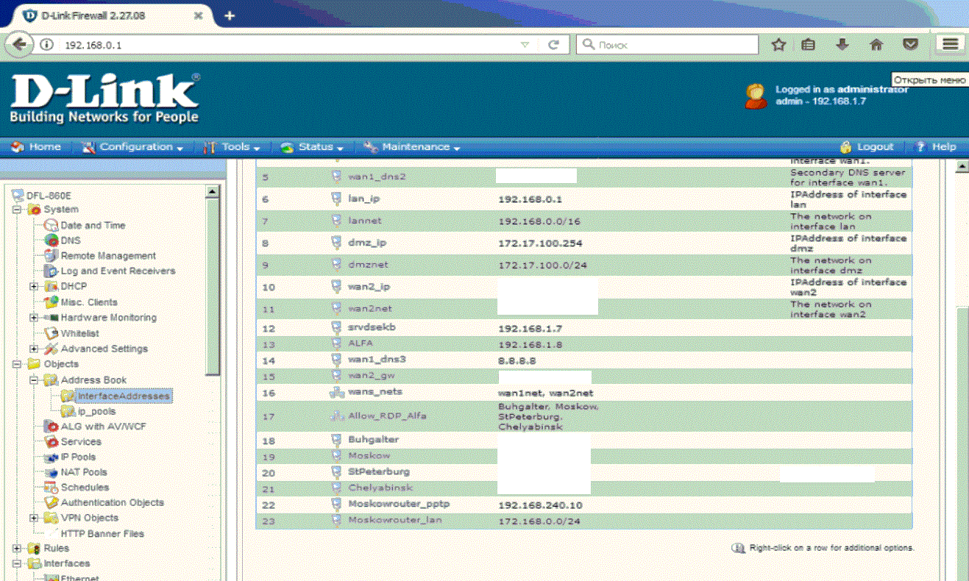Screen dimensions: 969x581
Task: Open the DNS settings icon in tree
Action: pyautogui.click(x=52, y=240)
